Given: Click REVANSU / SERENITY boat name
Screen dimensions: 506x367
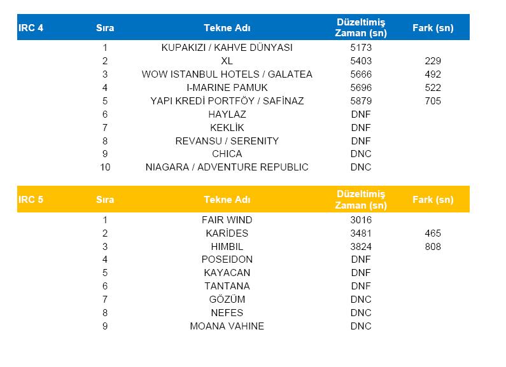Looking at the screenshot, I should click(227, 141).
